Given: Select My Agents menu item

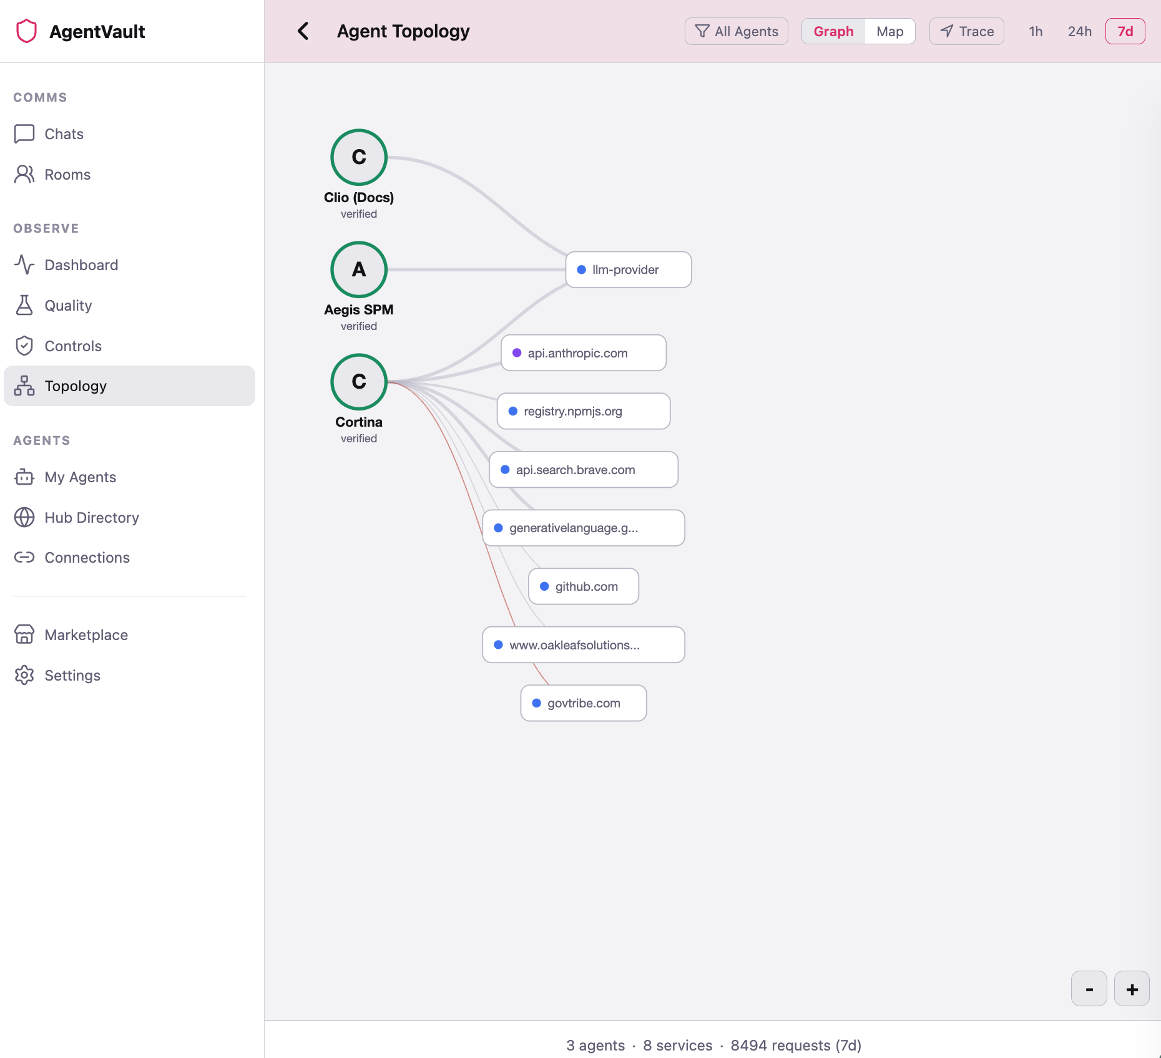Looking at the screenshot, I should coord(80,477).
